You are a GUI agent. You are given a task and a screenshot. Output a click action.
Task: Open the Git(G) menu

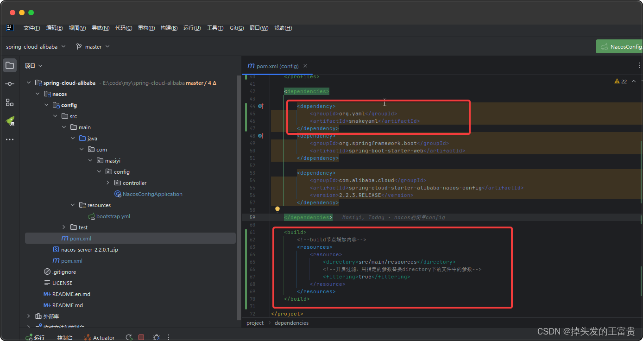[x=237, y=28]
